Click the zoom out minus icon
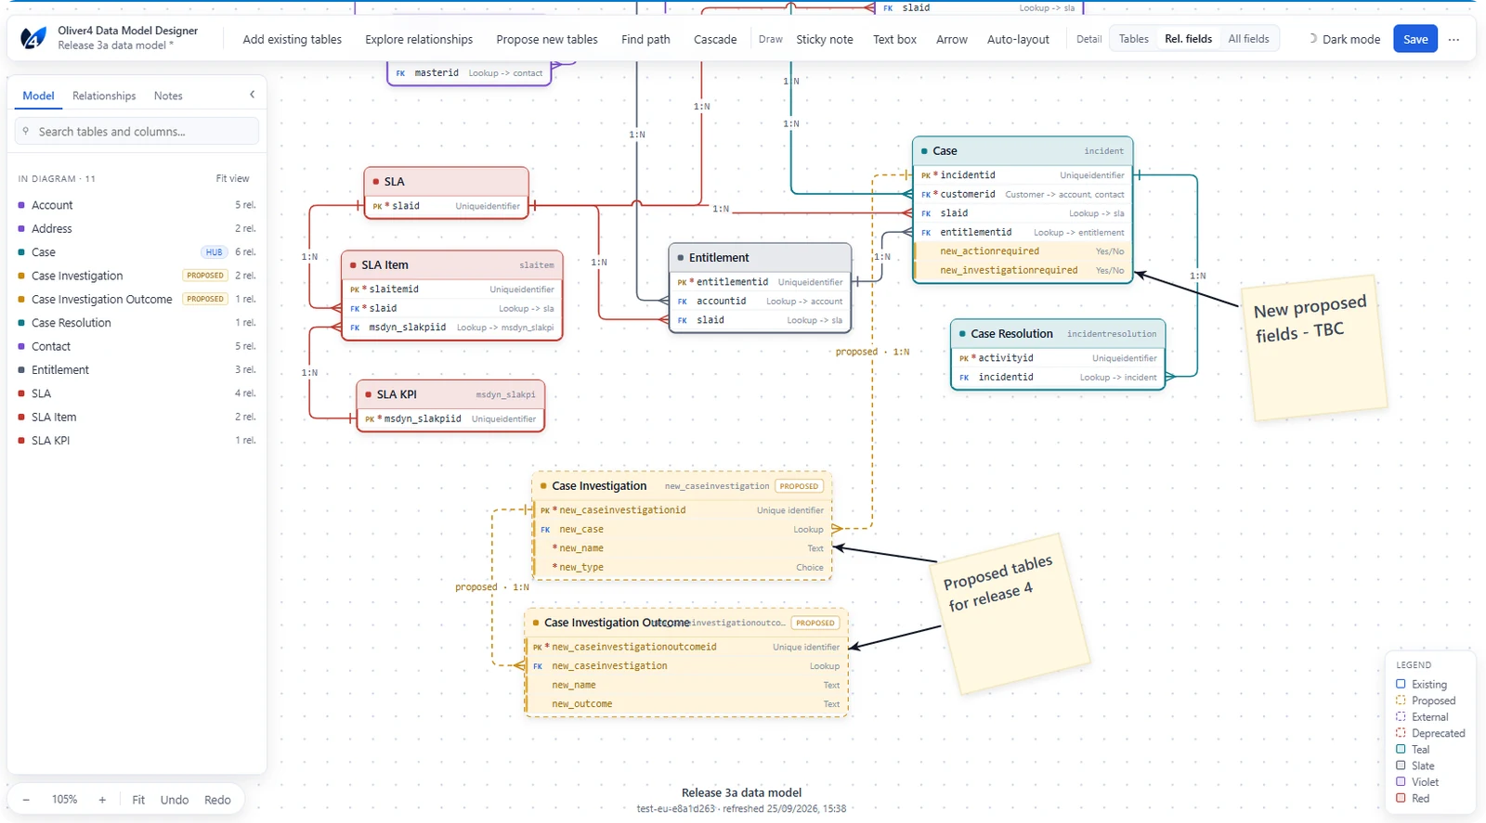 (x=26, y=800)
